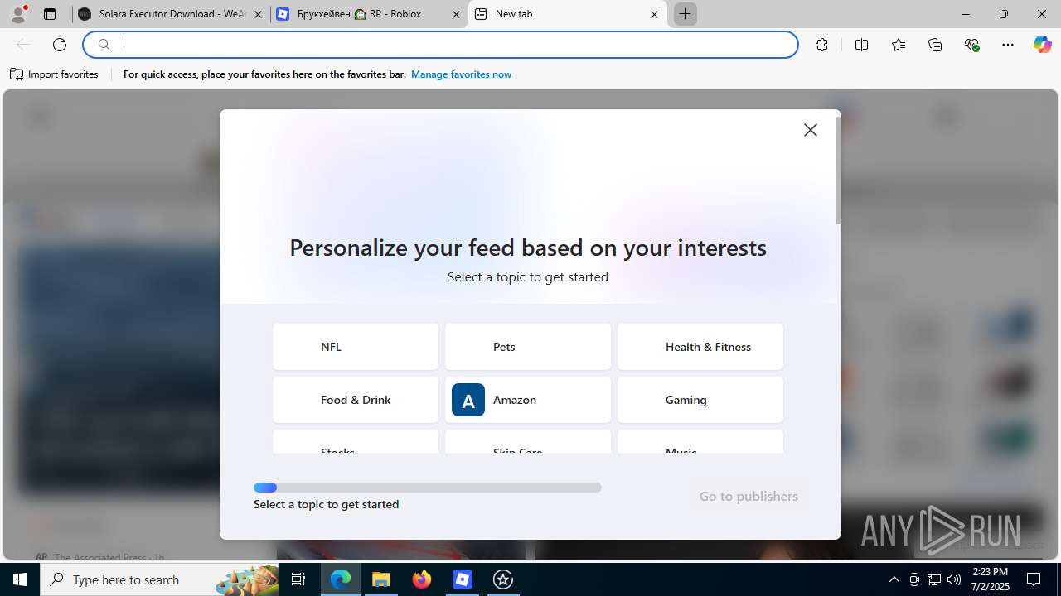Open File Explorer from taskbar
The image size is (1061, 596).
point(381,579)
